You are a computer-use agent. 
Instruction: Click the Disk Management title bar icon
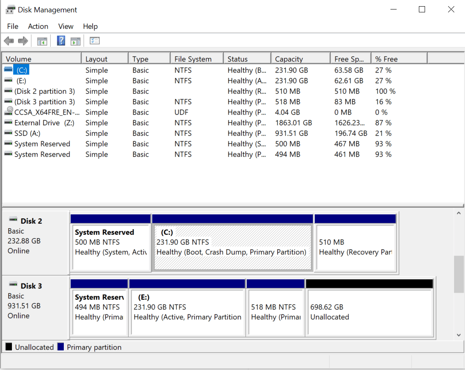[x=10, y=10]
